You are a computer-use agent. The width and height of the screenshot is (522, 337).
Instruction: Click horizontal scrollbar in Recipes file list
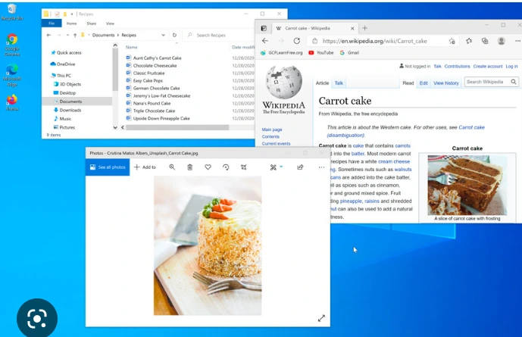(x=177, y=127)
